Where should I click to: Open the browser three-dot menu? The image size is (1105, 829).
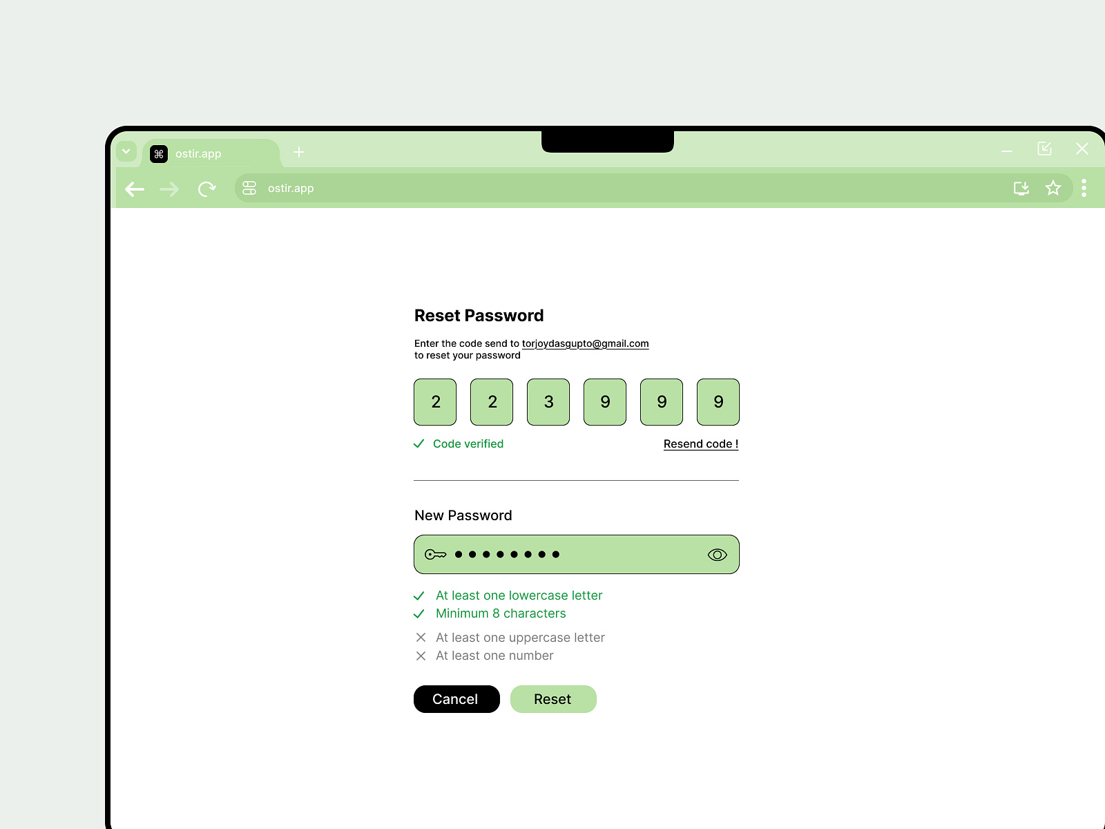click(1084, 188)
